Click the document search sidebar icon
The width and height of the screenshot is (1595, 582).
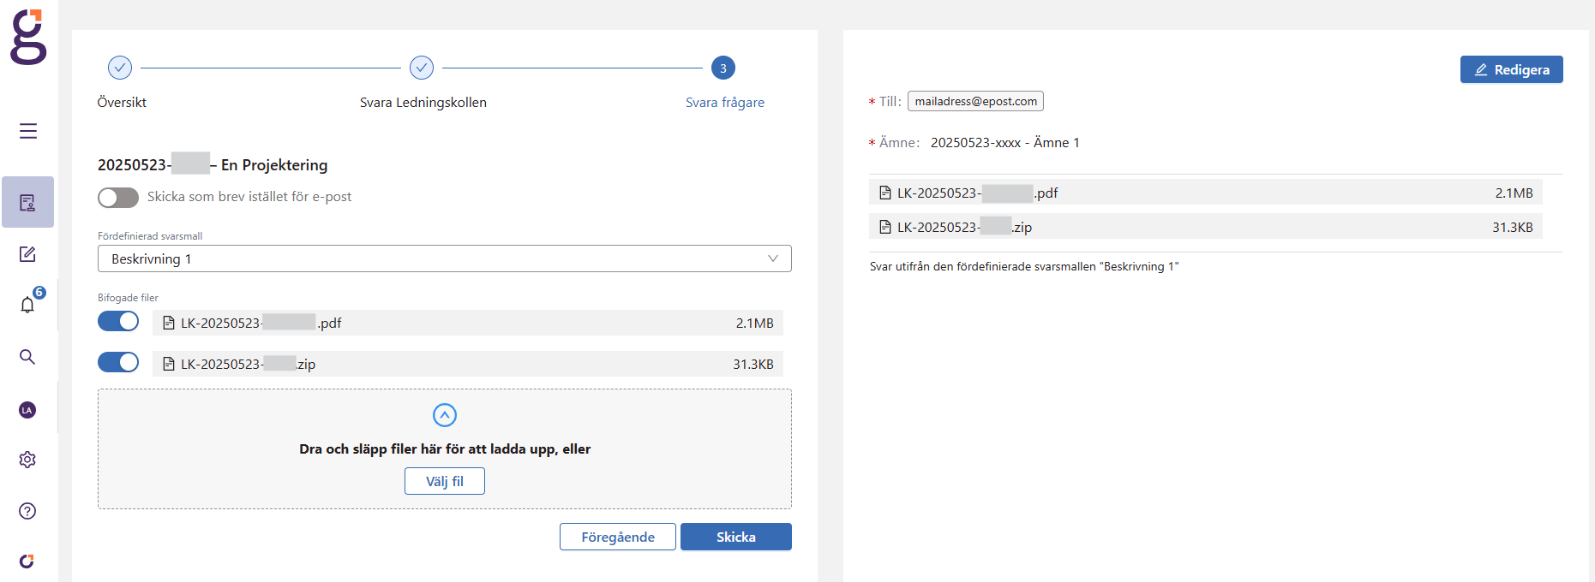coord(27,203)
